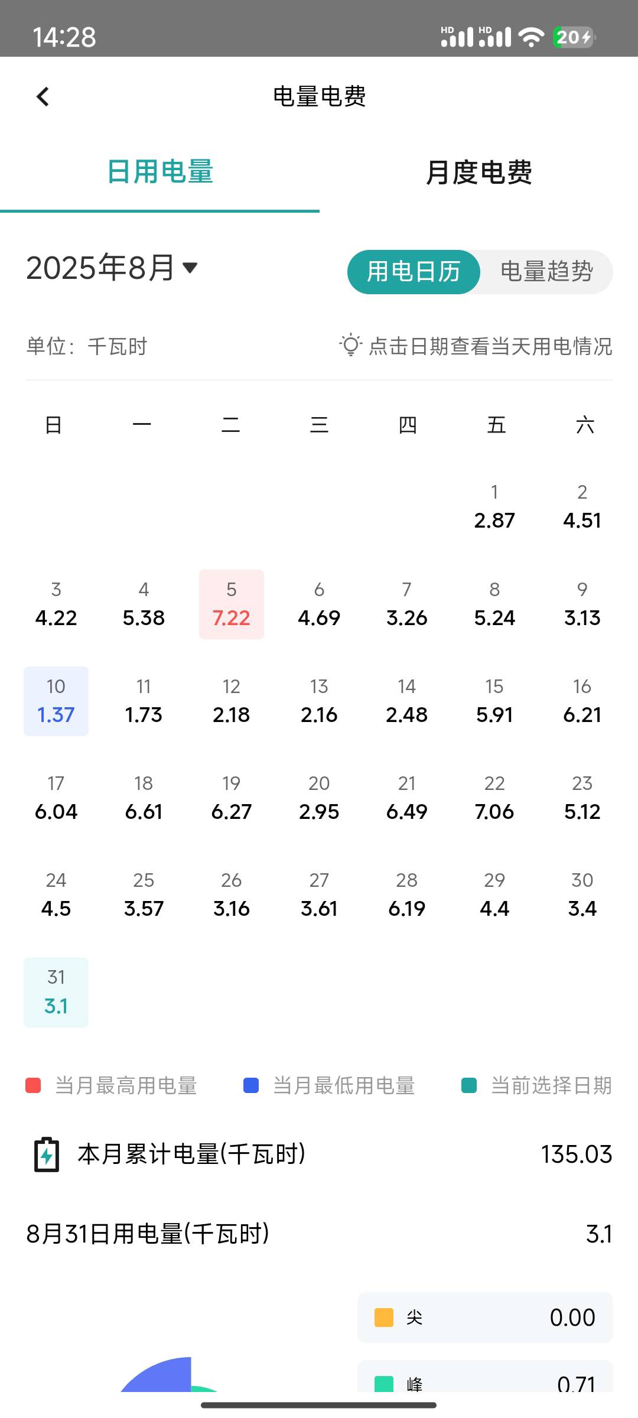Switch view to 电量趋势
Viewport: 638px width, 1418px height.
click(x=546, y=272)
